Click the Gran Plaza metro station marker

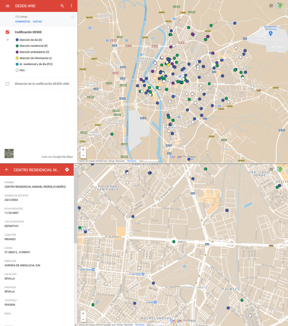93,270
